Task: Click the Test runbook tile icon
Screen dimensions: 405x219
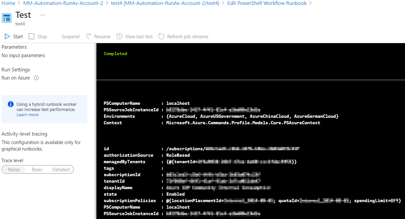Action: [7, 18]
